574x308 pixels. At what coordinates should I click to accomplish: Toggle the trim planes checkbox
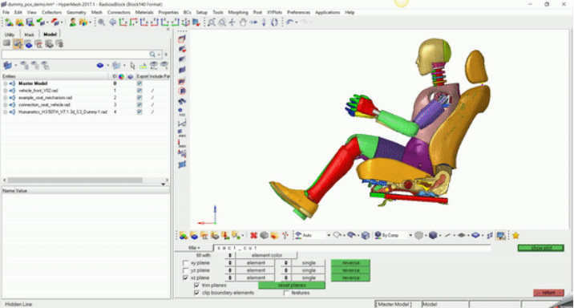196,286
